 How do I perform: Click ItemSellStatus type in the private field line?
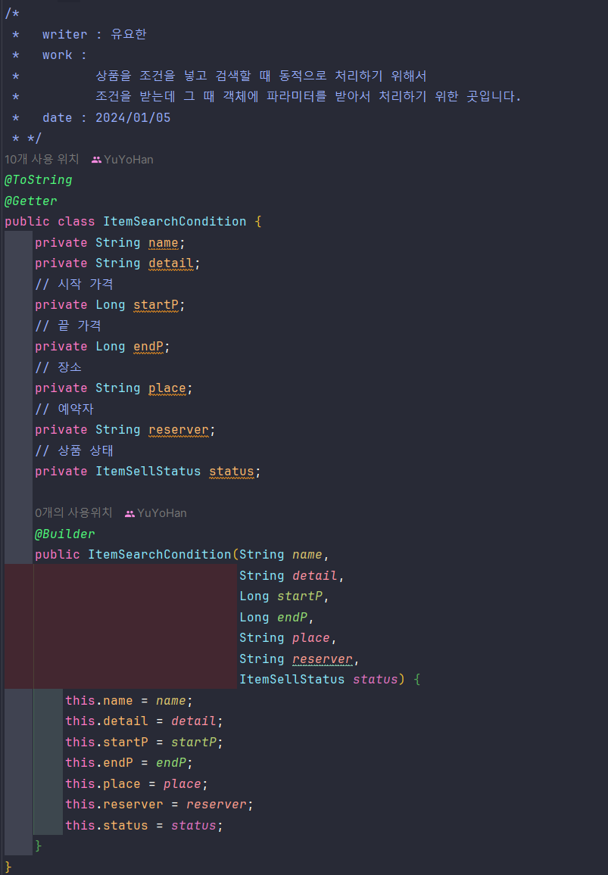[148, 472]
